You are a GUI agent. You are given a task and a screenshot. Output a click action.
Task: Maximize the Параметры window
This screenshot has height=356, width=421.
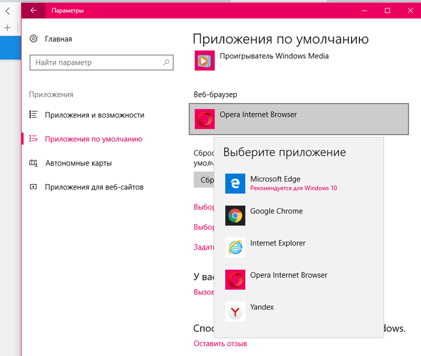(x=387, y=11)
